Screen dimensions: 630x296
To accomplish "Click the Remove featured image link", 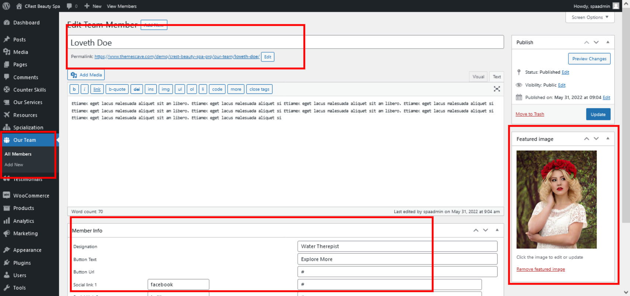I will (x=541, y=269).
